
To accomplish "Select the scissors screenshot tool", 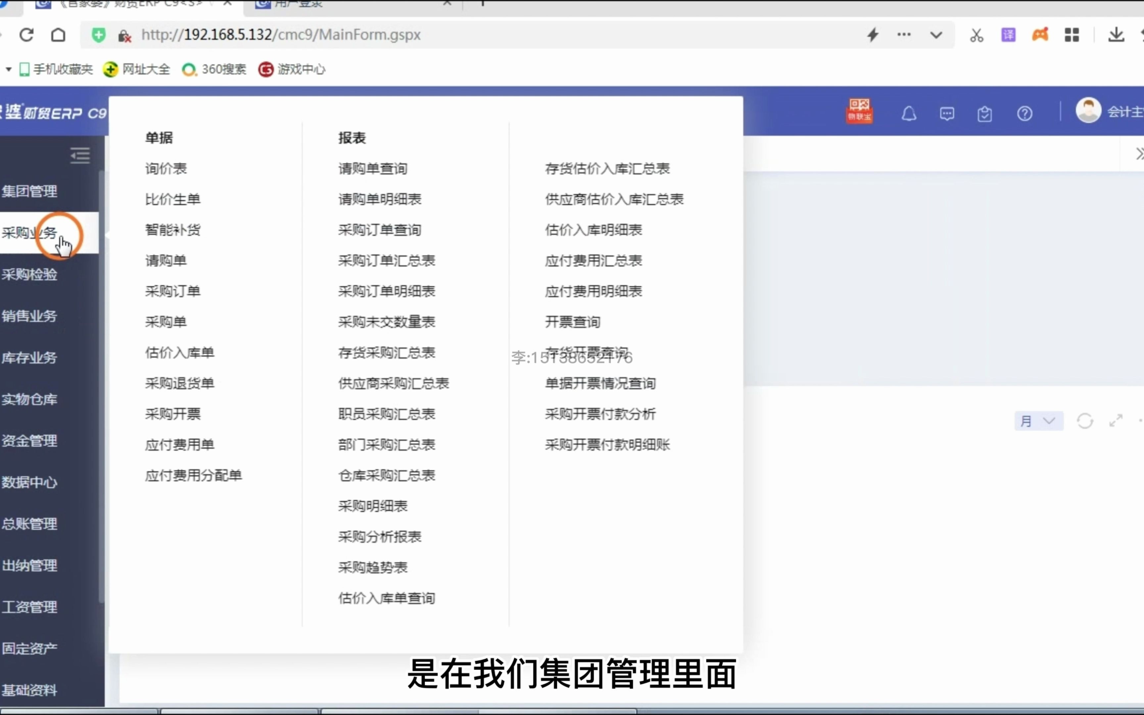I will click(x=976, y=34).
